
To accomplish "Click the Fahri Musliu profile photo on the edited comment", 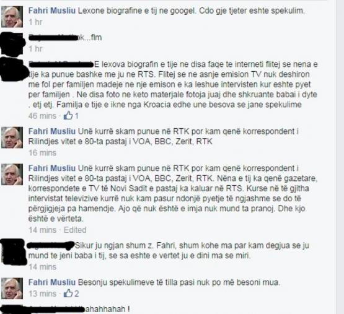I will (x=12, y=174).
